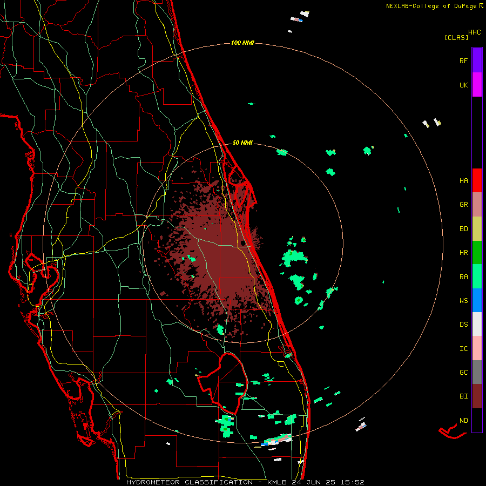Click the GC legend label
The image size is (486, 486).
[x=463, y=373]
